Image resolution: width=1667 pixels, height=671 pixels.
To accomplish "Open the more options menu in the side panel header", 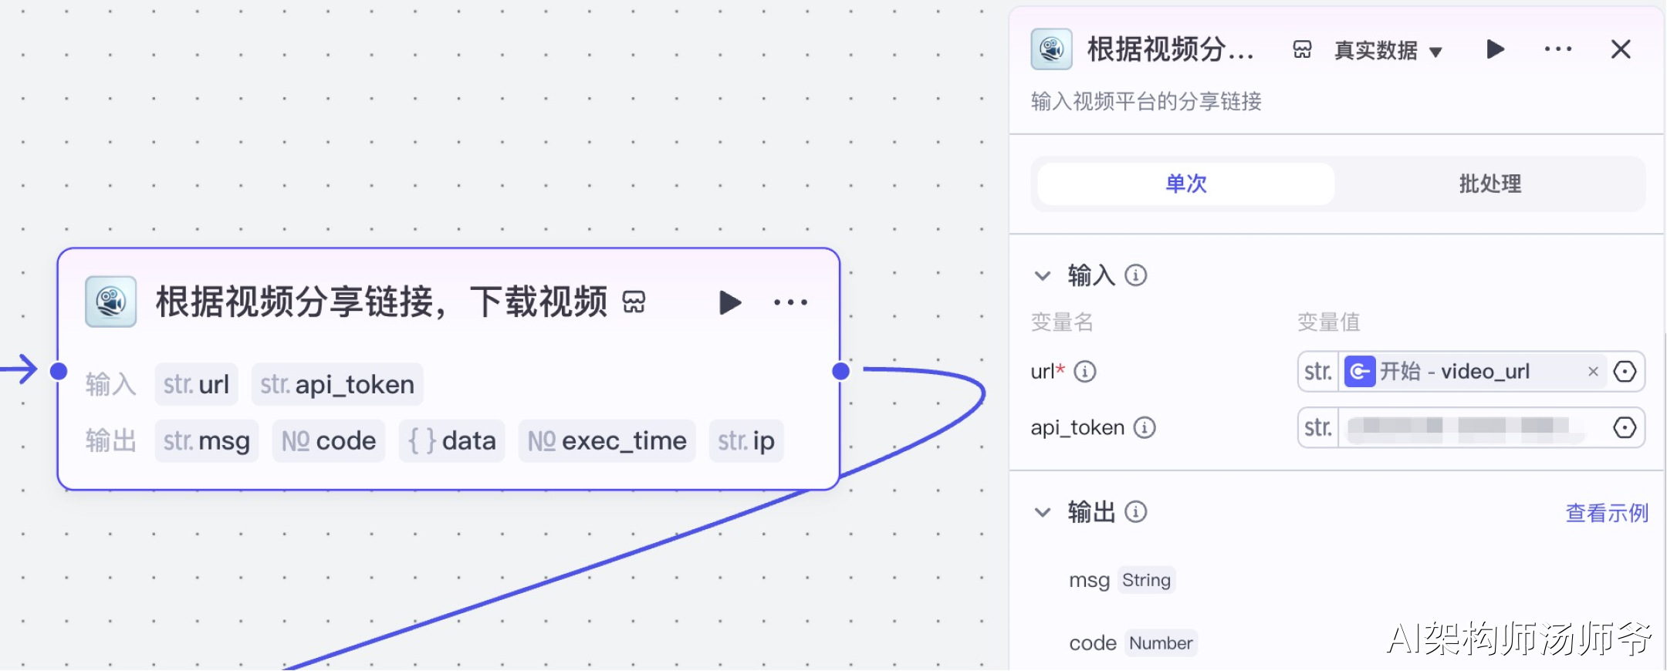I will tap(1557, 49).
